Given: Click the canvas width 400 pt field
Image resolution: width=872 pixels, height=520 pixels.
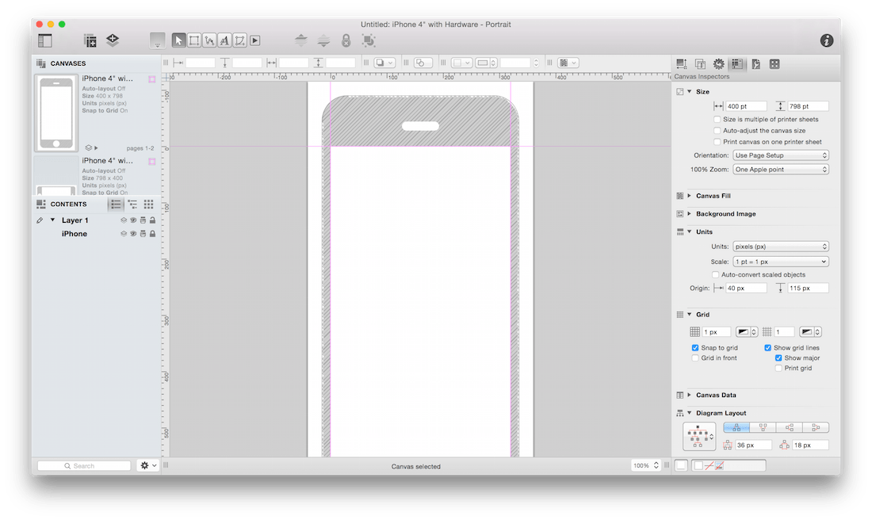Looking at the screenshot, I should (746, 106).
